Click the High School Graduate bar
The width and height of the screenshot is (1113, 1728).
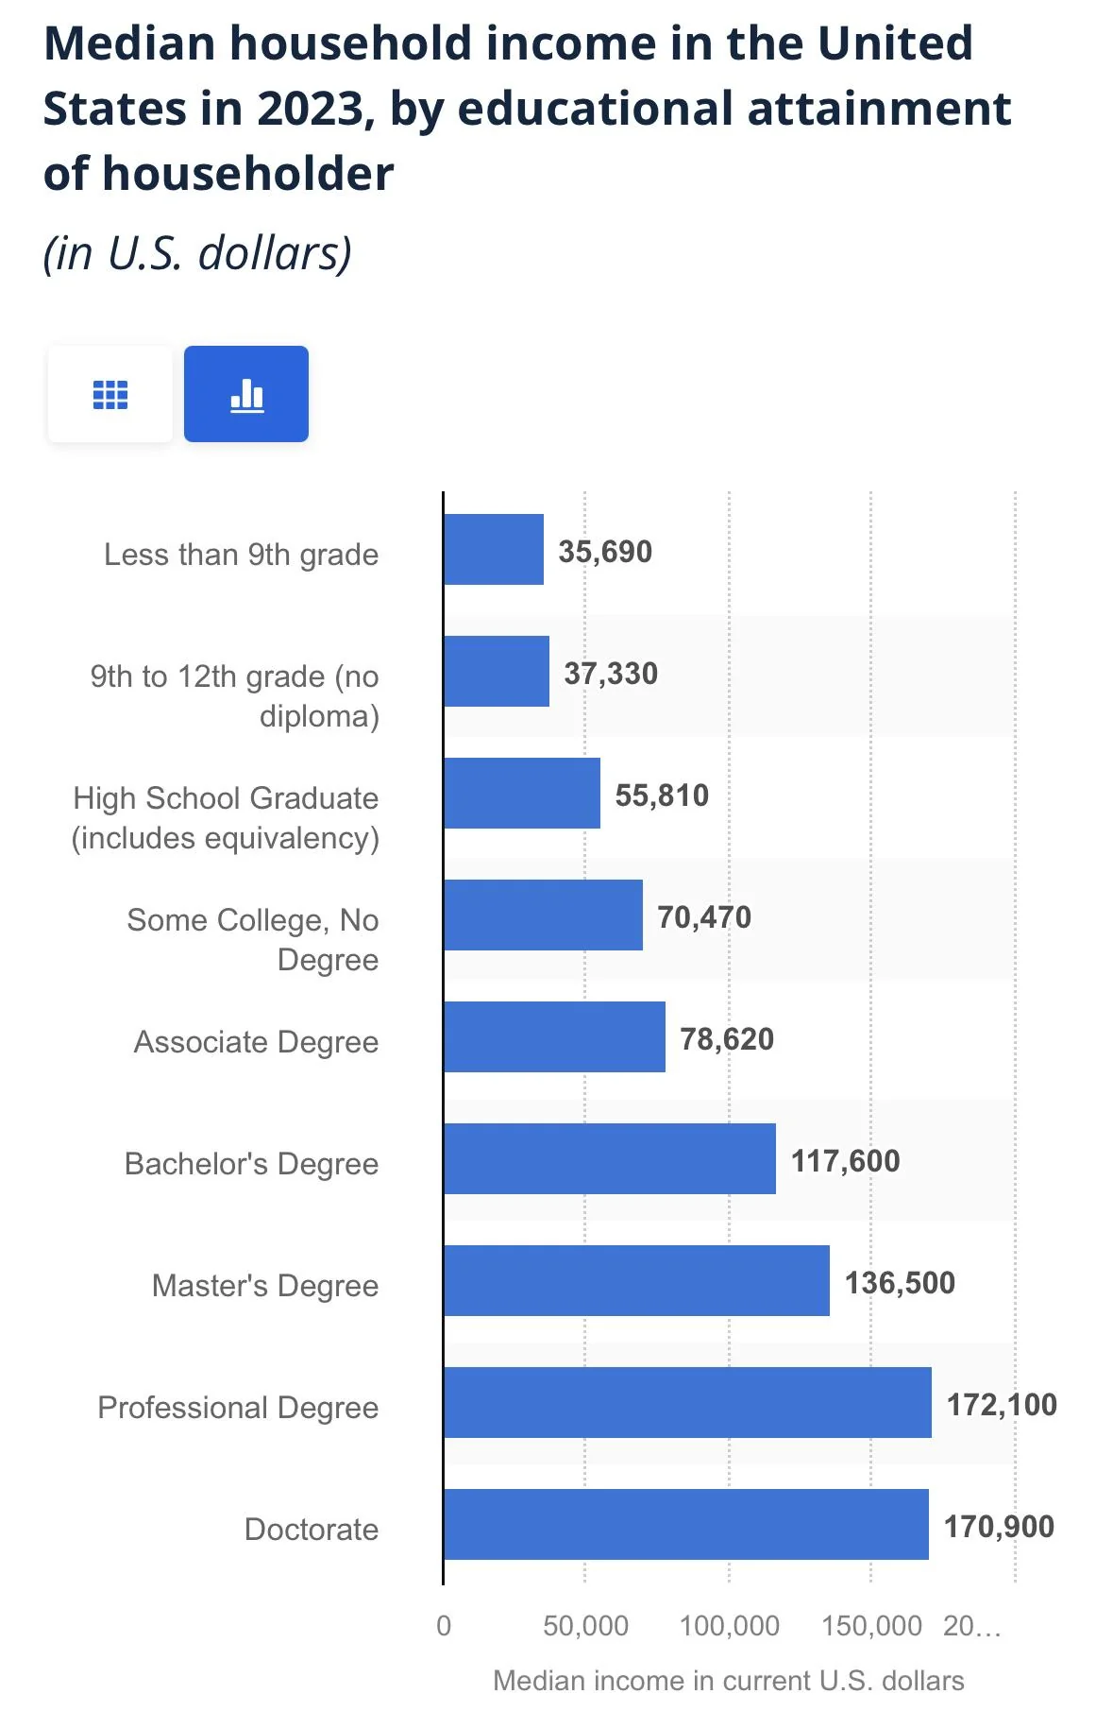[x=522, y=793]
